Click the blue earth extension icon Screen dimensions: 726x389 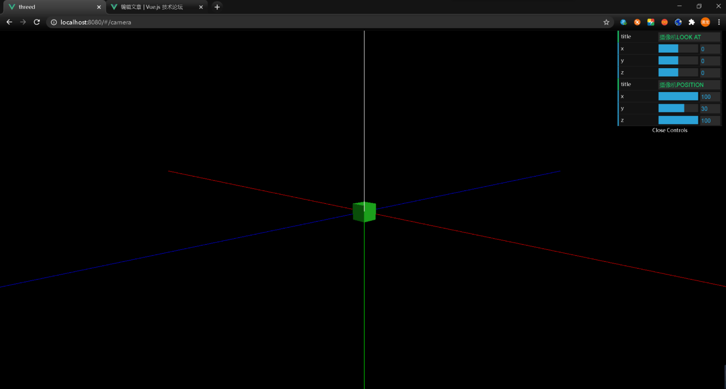[678, 22]
